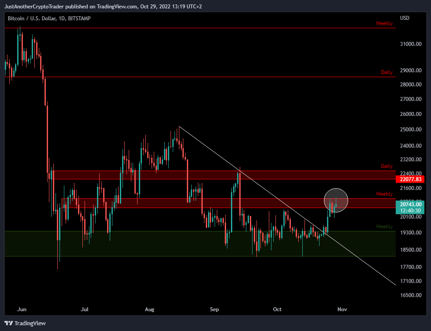Viewport: 431px width, 331px height.
Task: Click the Daily label near 29000.00
Action: click(386, 72)
